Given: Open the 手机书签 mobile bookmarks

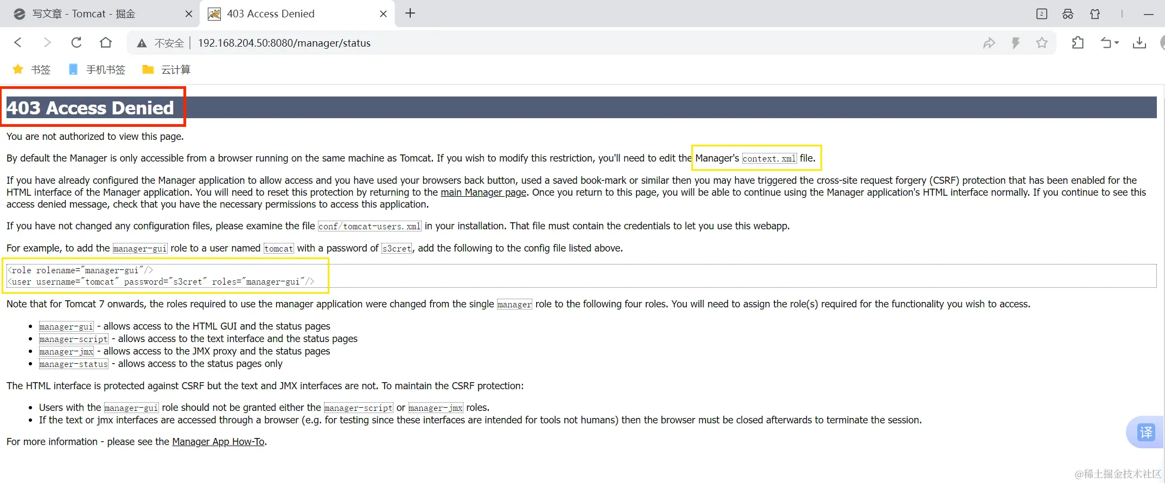Looking at the screenshot, I should click(x=97, y=69).
